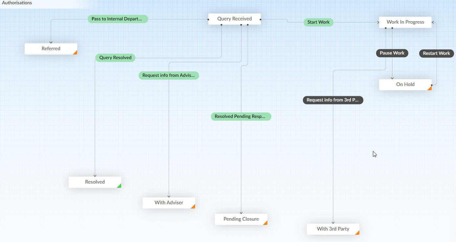Click the orange corner marker on On Hold
Screen dimensions: 456x242
point(430,88)
